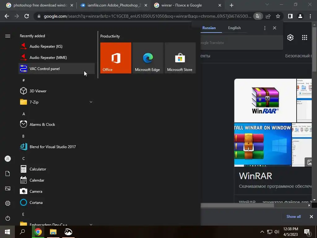Click the WinRAR logo image

coord(265,100)
